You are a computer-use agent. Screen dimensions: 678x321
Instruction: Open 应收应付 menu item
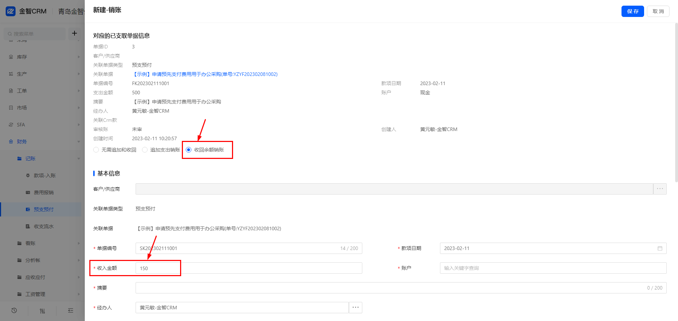(x=35, y=277)
